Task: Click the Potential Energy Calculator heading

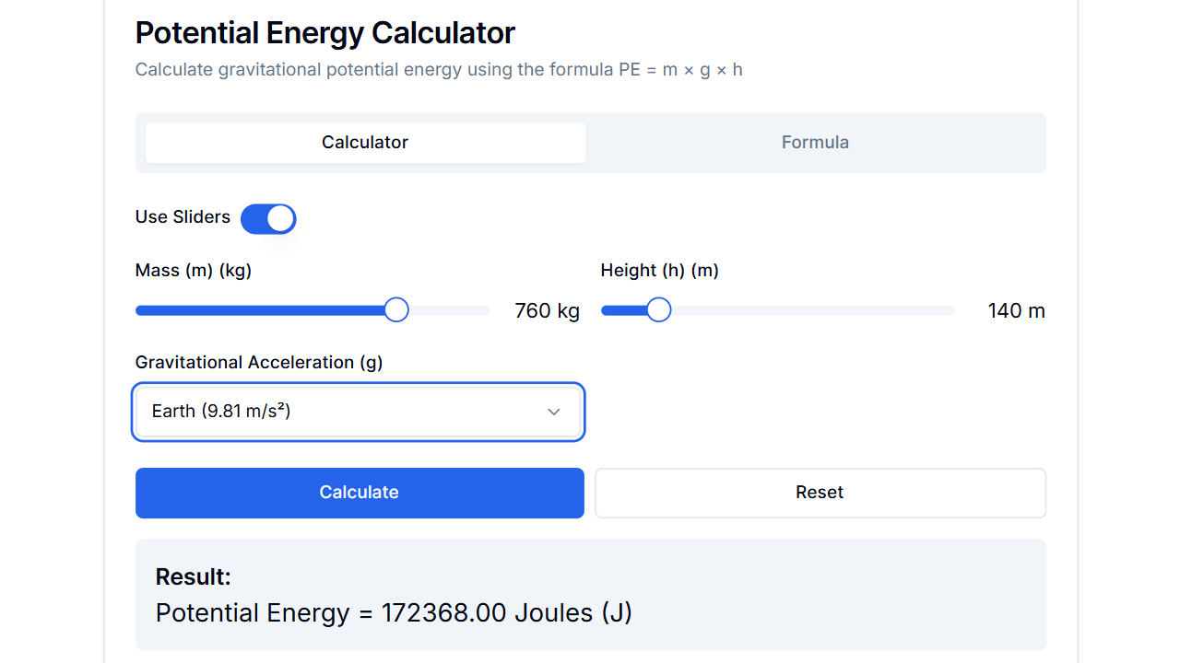Action: (324, 32)
